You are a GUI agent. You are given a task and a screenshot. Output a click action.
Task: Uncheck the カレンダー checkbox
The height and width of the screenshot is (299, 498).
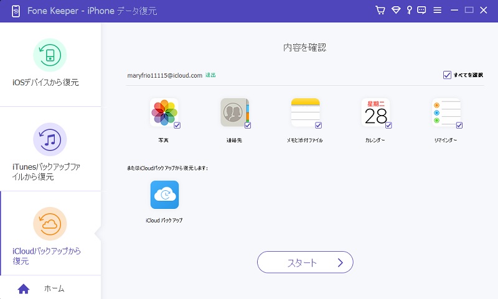coord(388,125)
